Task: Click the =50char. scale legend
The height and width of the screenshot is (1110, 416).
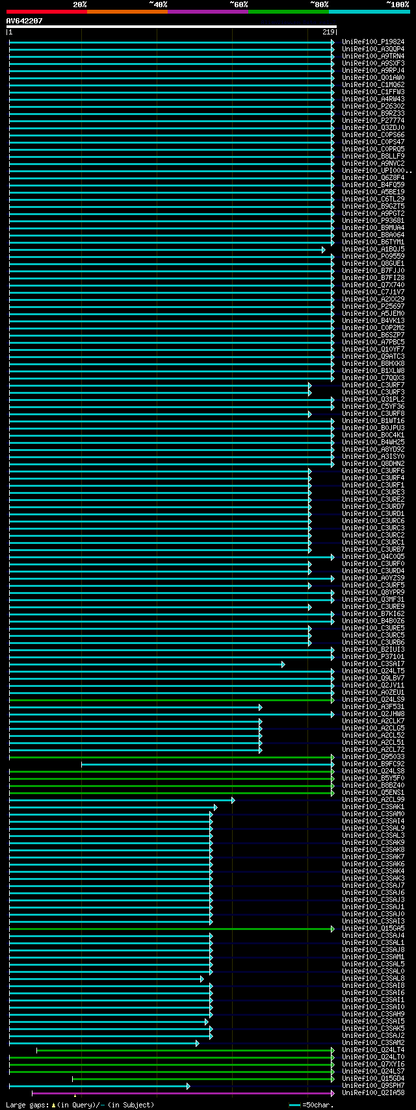Action: (312, 1104)
